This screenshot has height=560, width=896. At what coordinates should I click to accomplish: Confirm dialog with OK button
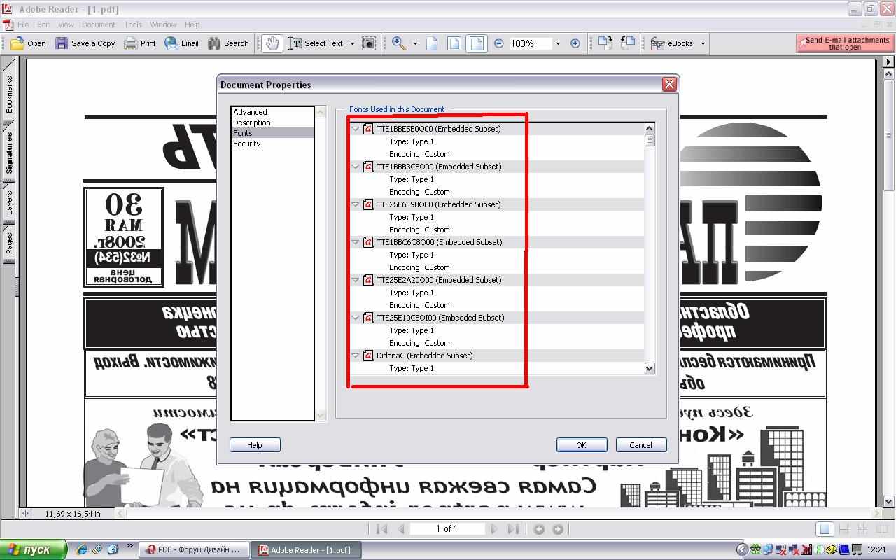tap(581, 445)
